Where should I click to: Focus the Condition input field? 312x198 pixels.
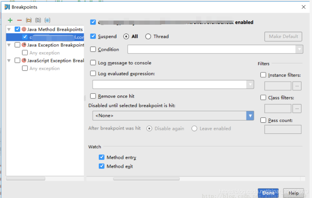coord(212,49)
